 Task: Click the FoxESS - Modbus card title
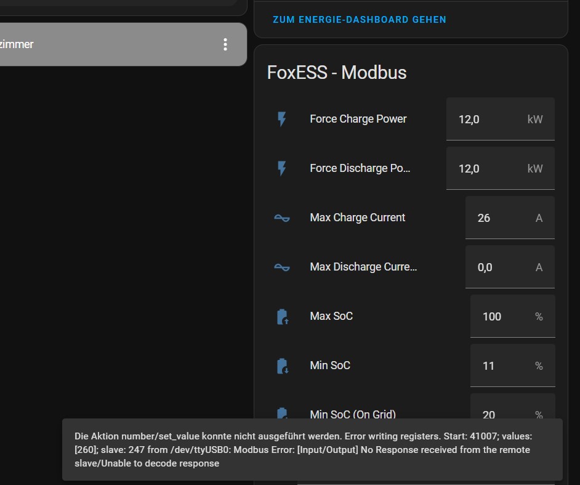[337, 72]
